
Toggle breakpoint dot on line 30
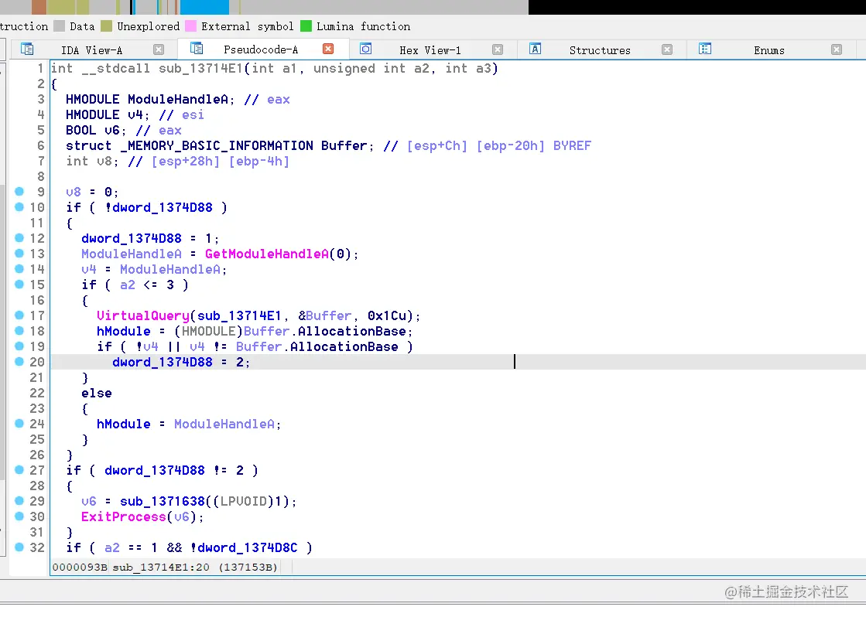19,516
